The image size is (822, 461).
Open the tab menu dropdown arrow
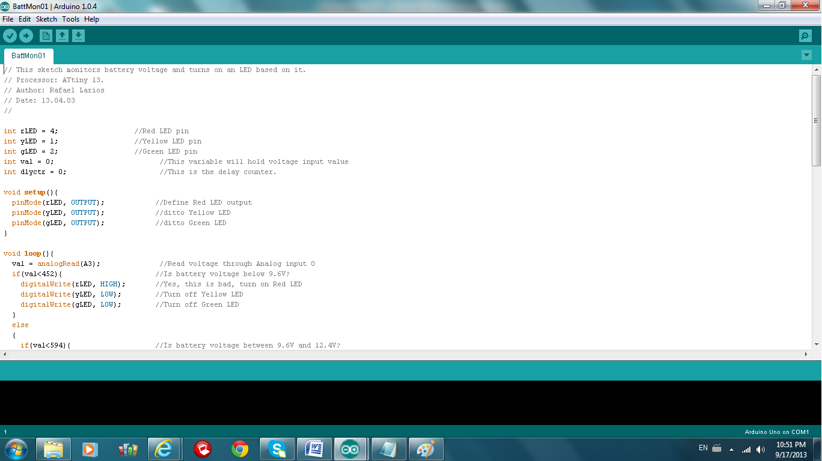click(x=806, y=55)
